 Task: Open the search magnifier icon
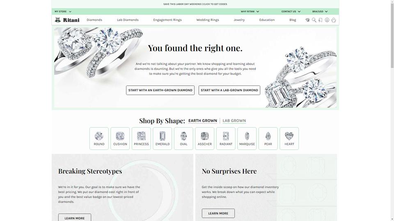coord(314,20)
